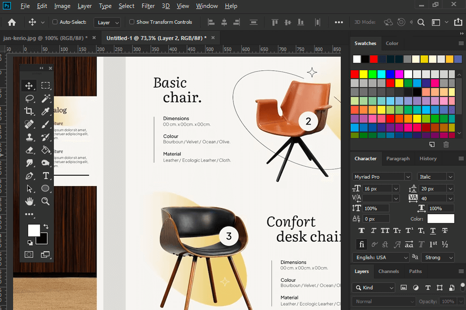Click the white text Color swatch
Viewport: 466px width, 310px height.
[x=441, y=218]
